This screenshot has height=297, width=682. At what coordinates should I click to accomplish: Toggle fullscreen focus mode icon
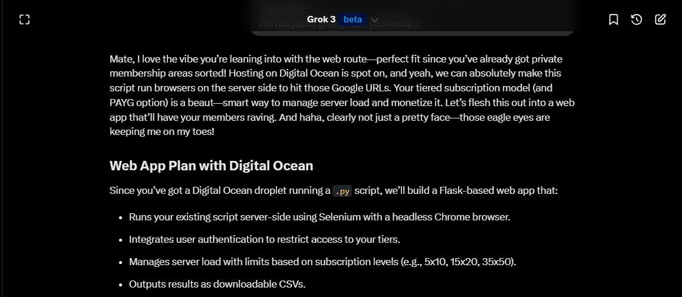click(24, 19)
